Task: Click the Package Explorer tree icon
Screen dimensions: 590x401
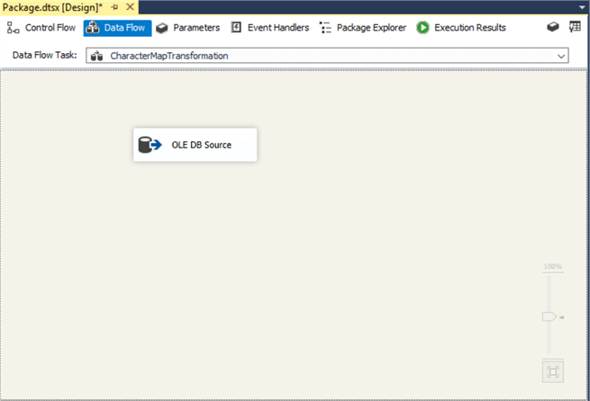Action: click(x=325, y=28)
